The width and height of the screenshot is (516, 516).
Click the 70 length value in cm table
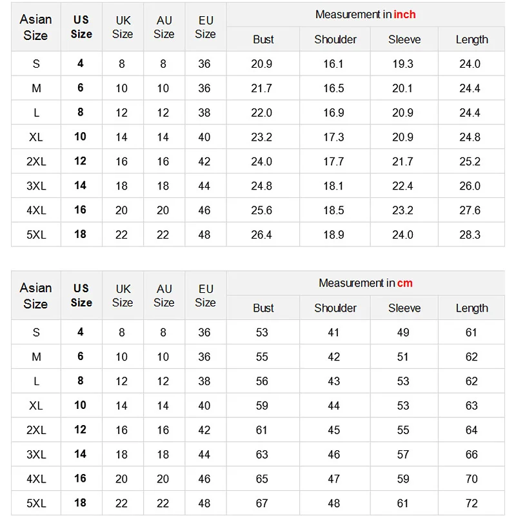[471, 479]
